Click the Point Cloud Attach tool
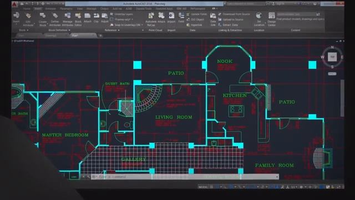The height and width of the screenshot is (200, 355). click(161, 18)
